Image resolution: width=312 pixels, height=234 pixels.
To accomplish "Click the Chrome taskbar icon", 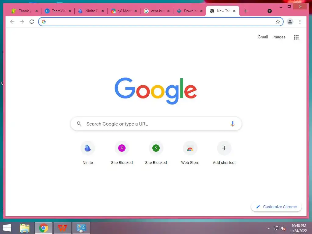I will [x=43, y=228].
